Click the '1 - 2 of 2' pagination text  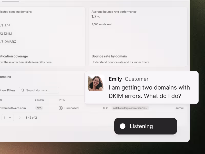[31, 118]
